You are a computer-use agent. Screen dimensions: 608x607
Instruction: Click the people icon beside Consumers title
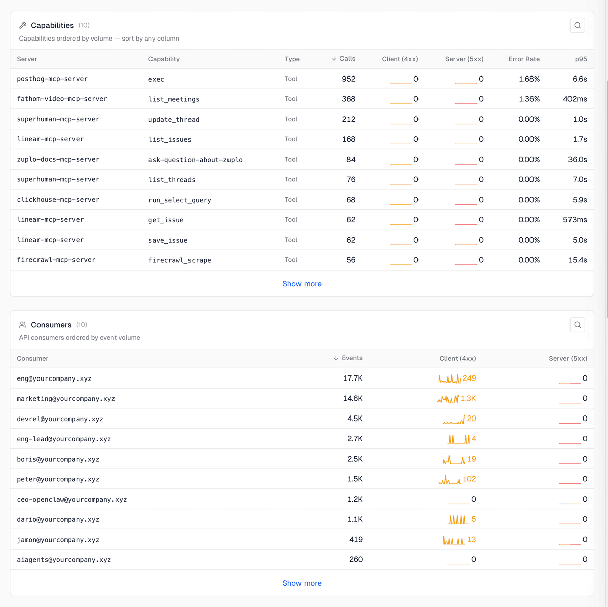tap(23, 325)
